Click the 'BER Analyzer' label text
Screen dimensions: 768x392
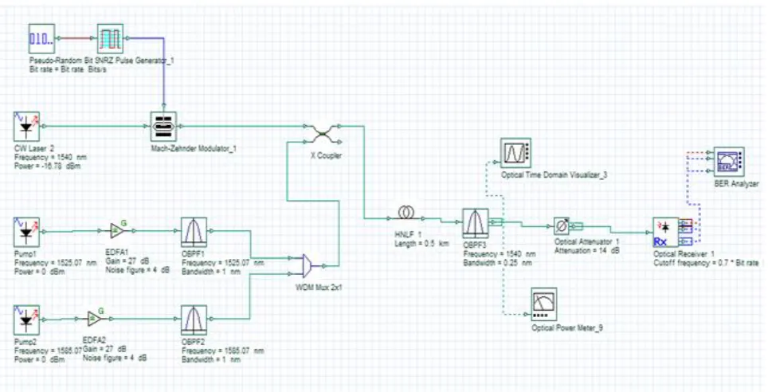737,184
